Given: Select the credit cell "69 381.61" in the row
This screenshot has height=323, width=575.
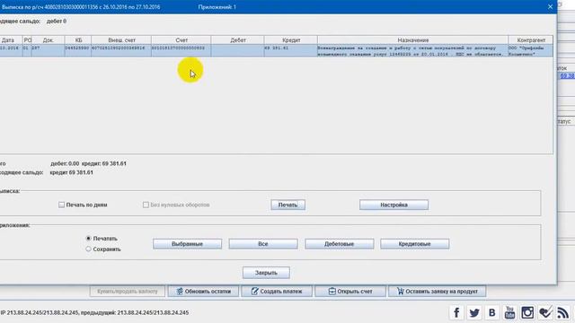Looking at the screenshot, I should click(x=291, y=51).
